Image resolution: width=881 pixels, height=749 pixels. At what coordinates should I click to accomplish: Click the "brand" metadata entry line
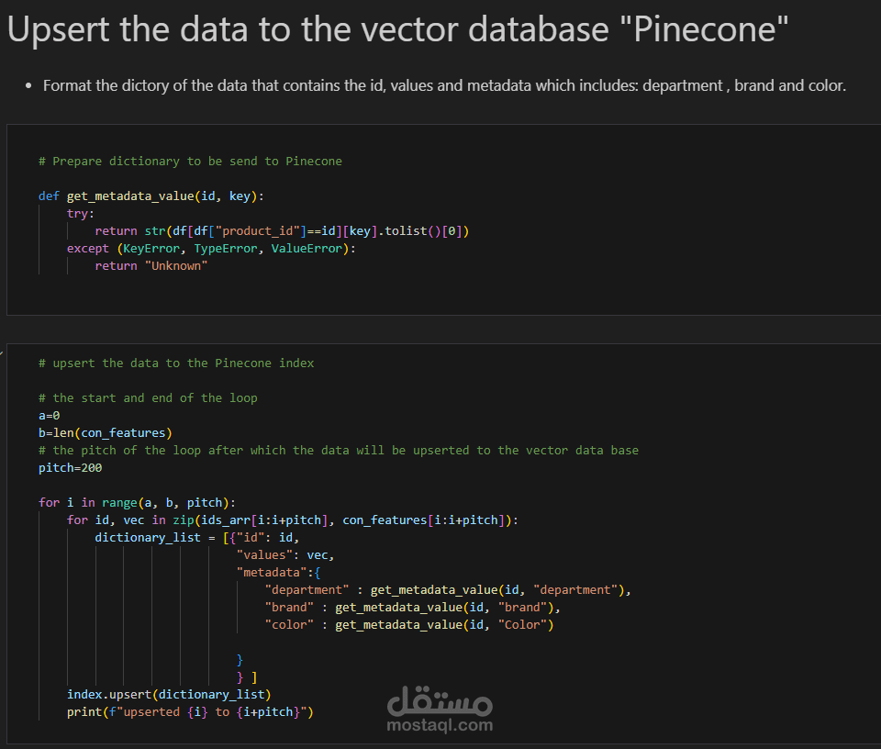tap(412, 608)
